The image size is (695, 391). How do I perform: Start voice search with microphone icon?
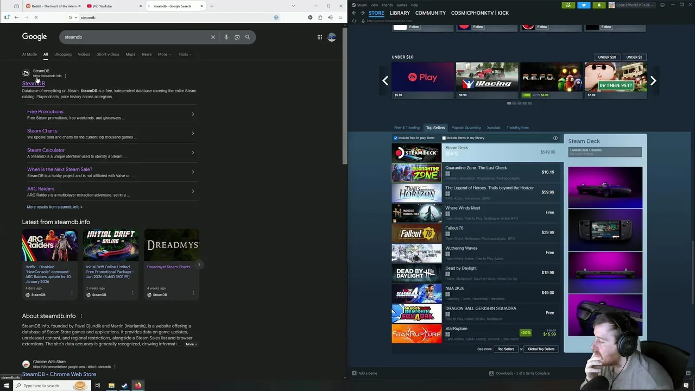point(226,37)
